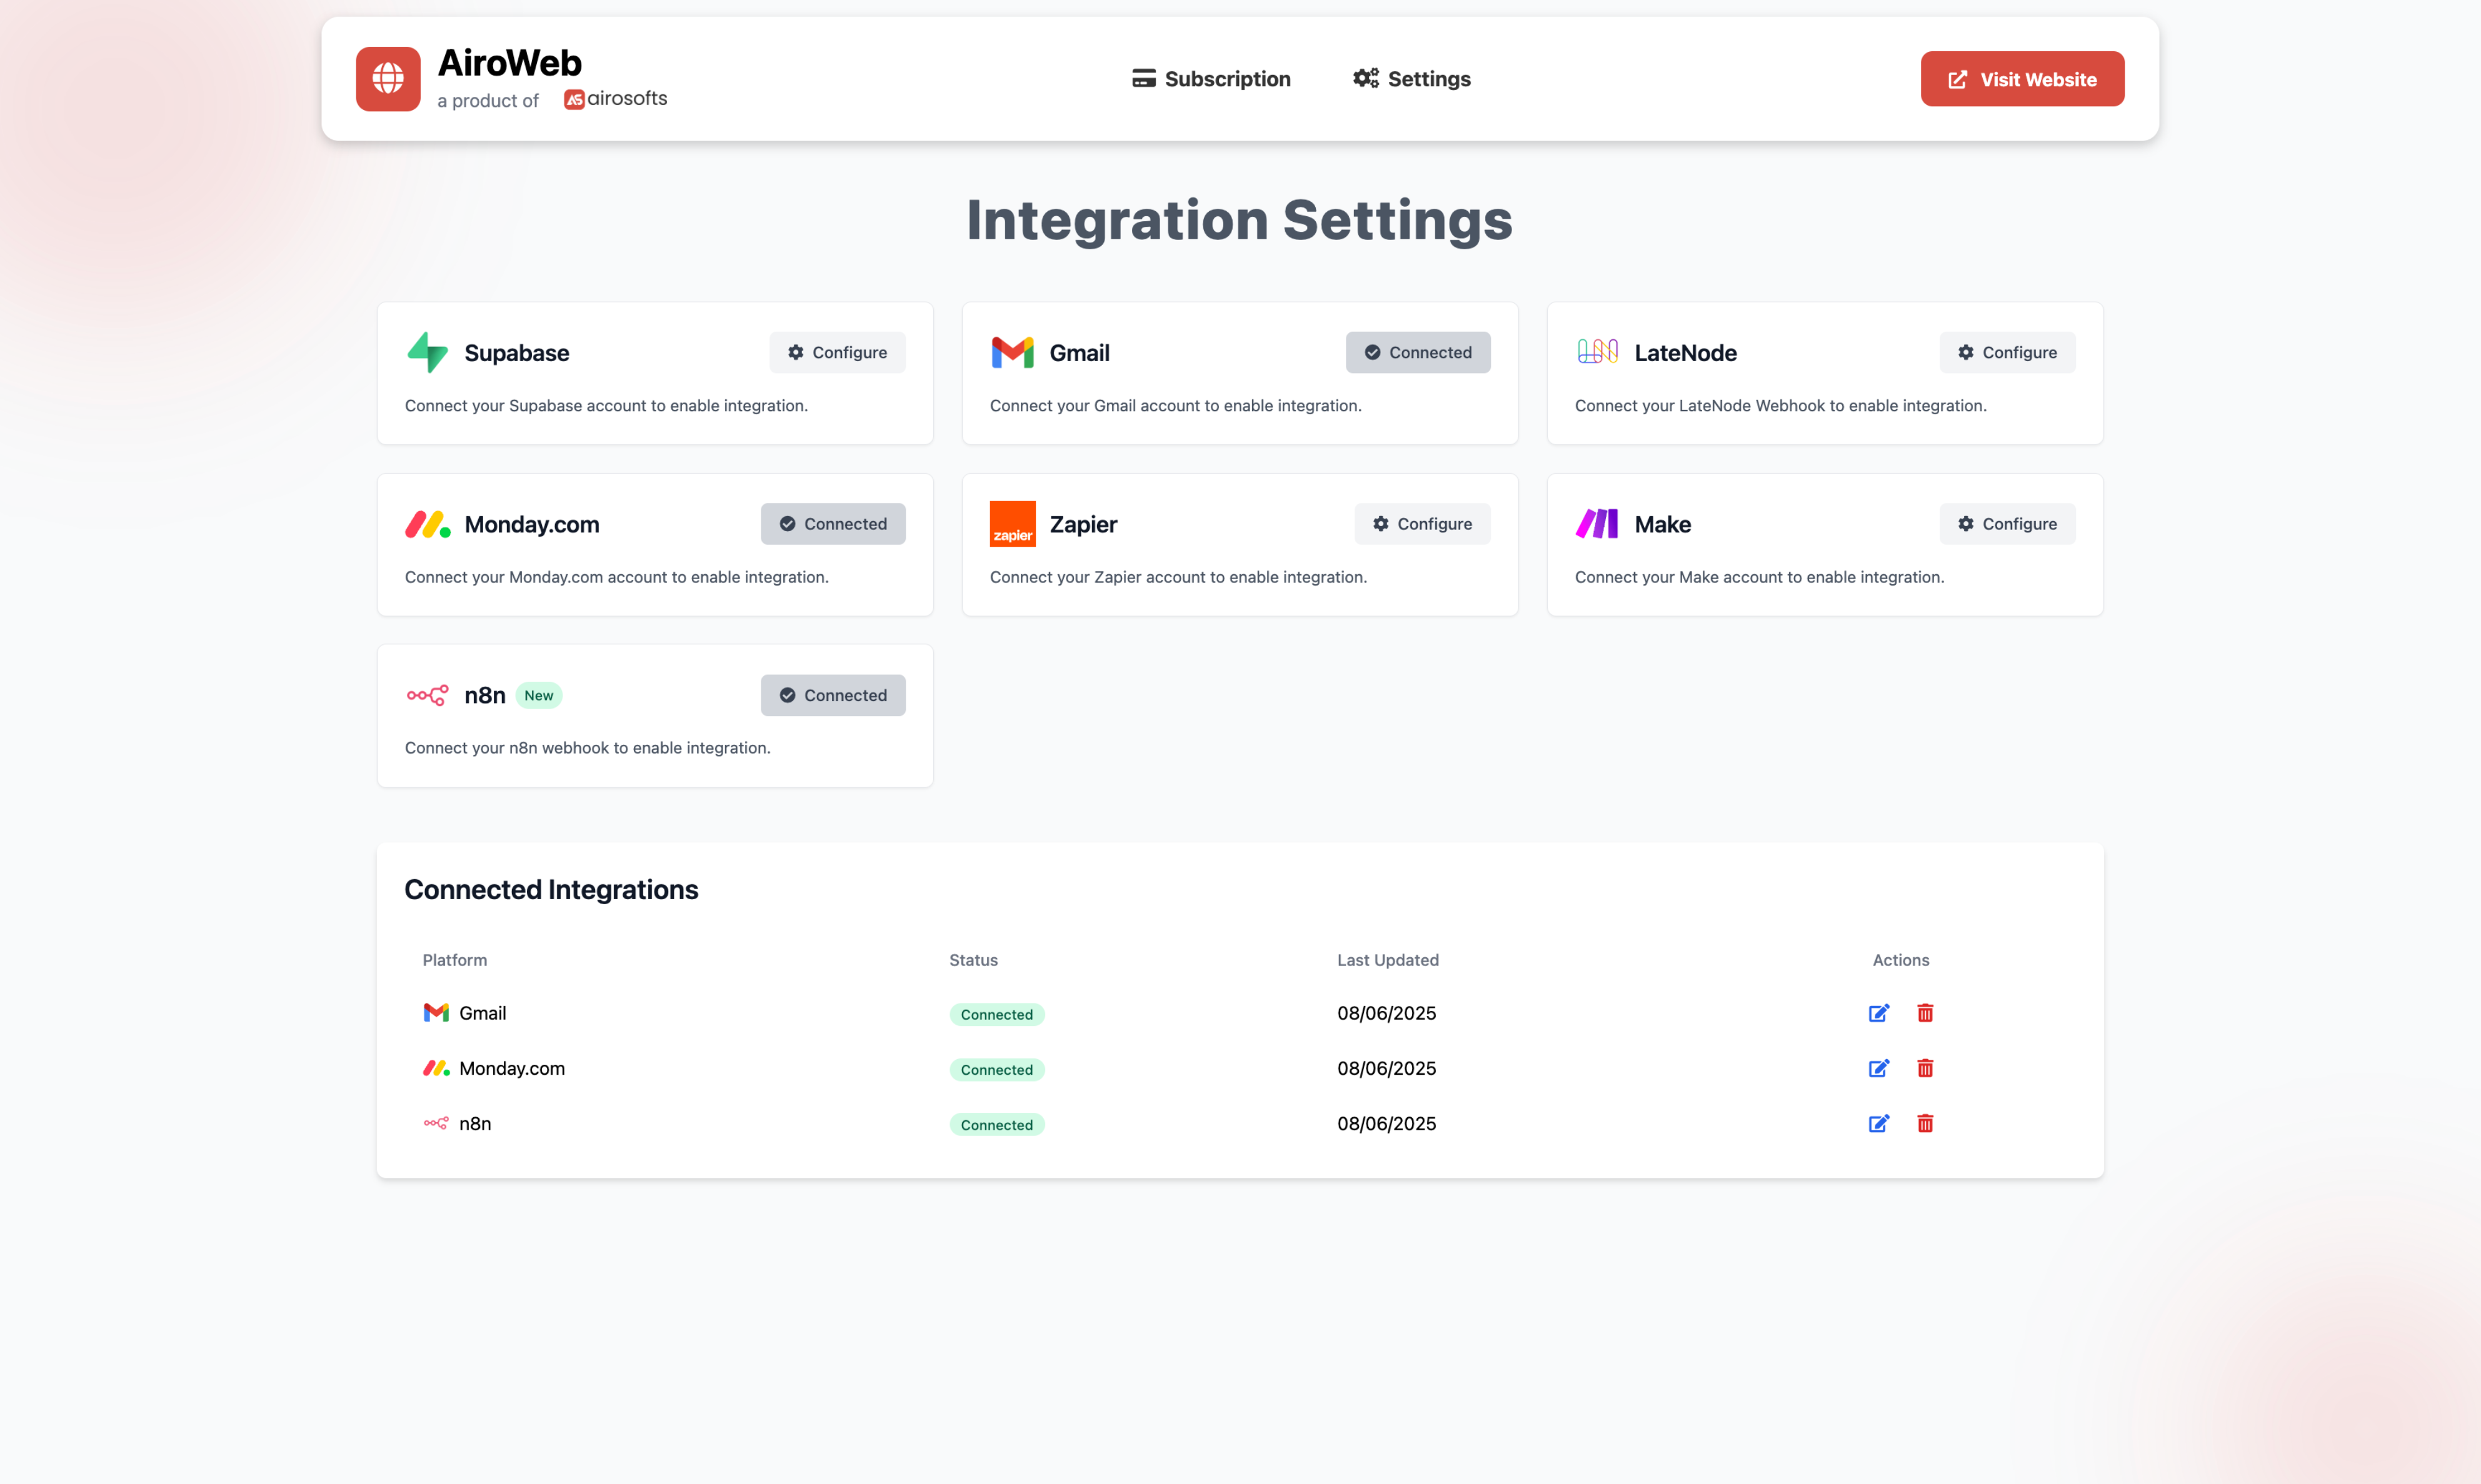Click the Monday.com Connected status button

click(x=833, y=523)
